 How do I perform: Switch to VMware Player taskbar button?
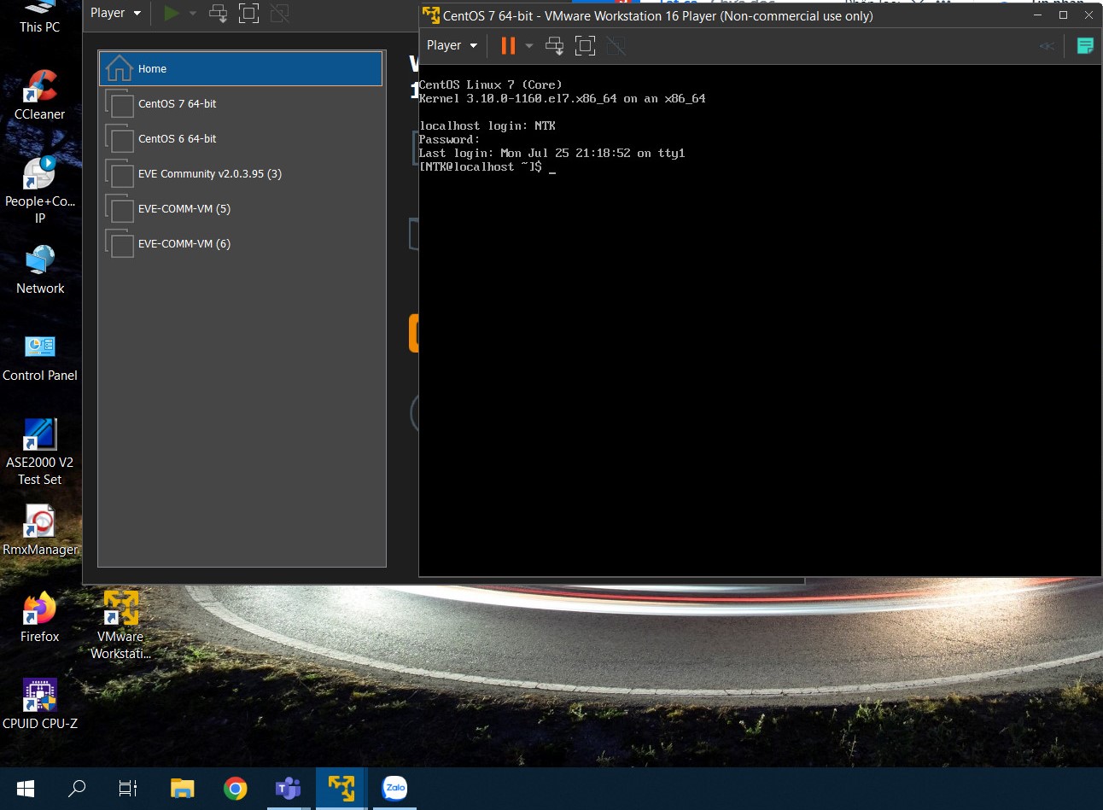click(341, 788)
